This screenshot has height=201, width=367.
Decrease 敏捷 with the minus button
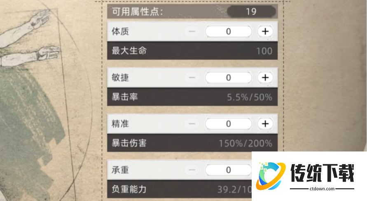point(192,78)
